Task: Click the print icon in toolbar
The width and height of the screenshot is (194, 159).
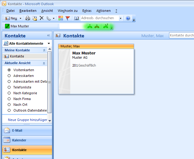Action: pyautogui.click(x=28, y=18)
